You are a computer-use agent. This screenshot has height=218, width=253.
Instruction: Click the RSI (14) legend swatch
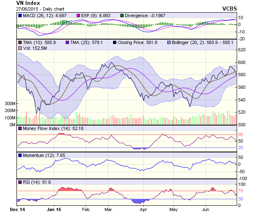click(x=20, y=182)
